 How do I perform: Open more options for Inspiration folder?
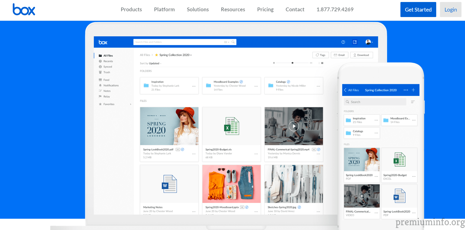194,86
